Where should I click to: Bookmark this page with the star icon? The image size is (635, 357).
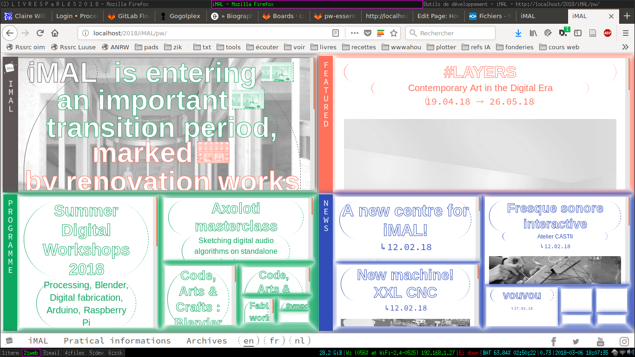coord(394,33)
